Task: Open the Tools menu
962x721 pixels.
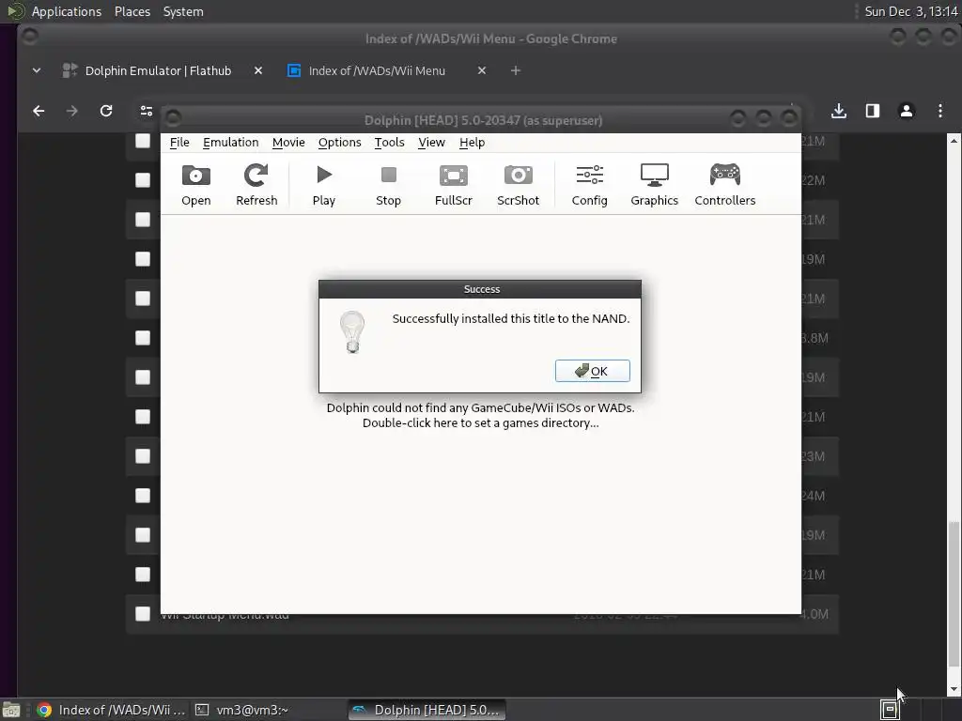Action: [389, 143]
